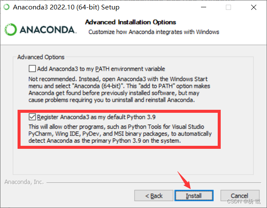
Task: Click the 'Advanced Installation Options' heading
Action: pyautogui.click(x=131, y=22)
